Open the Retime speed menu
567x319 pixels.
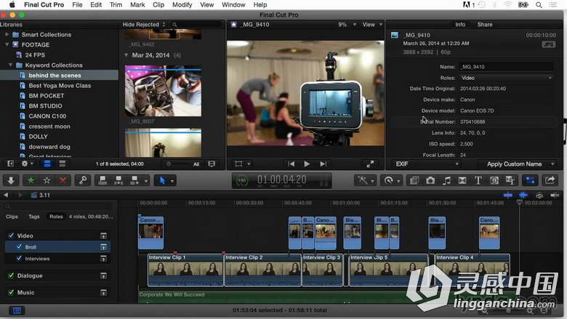click(x=391, y=180)
